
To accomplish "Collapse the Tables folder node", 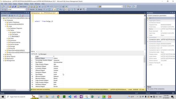I will [7, 31].
